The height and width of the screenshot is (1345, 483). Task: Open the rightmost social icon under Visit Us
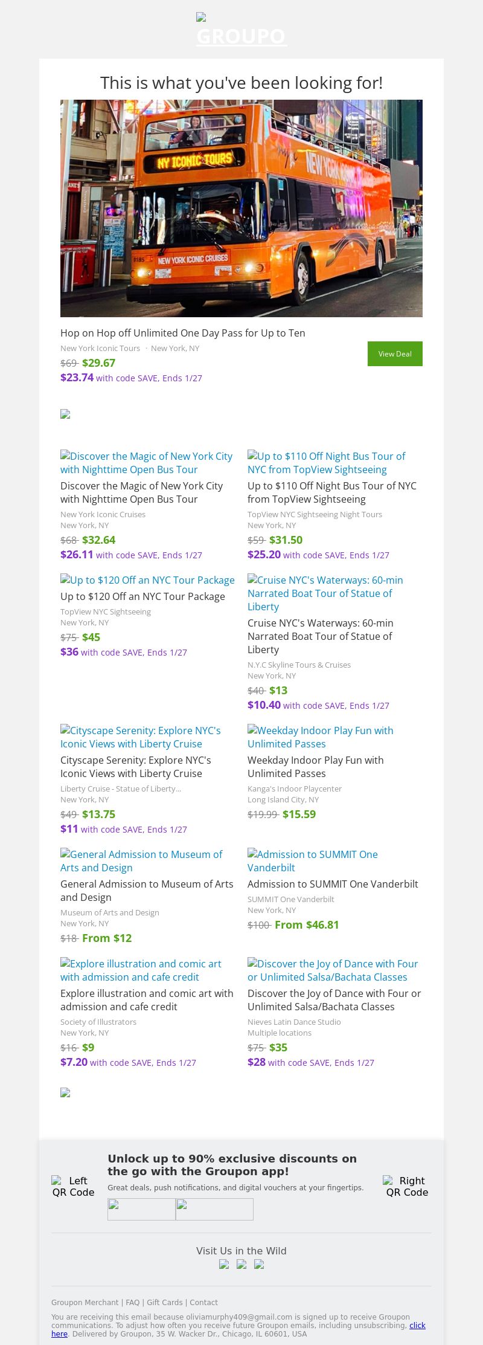click(259, 1264)
